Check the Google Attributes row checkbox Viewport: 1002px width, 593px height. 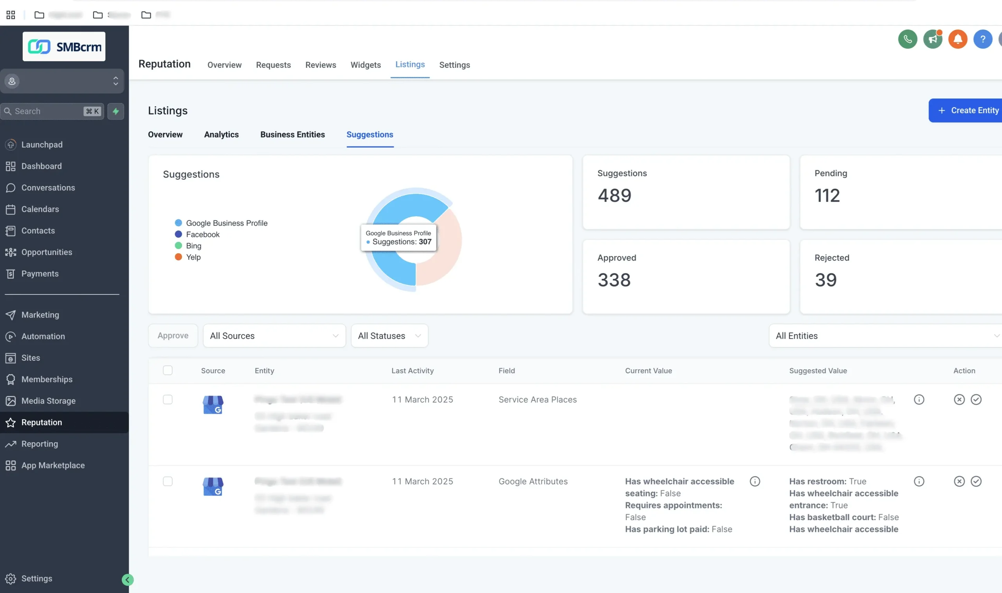click(168, 481)
